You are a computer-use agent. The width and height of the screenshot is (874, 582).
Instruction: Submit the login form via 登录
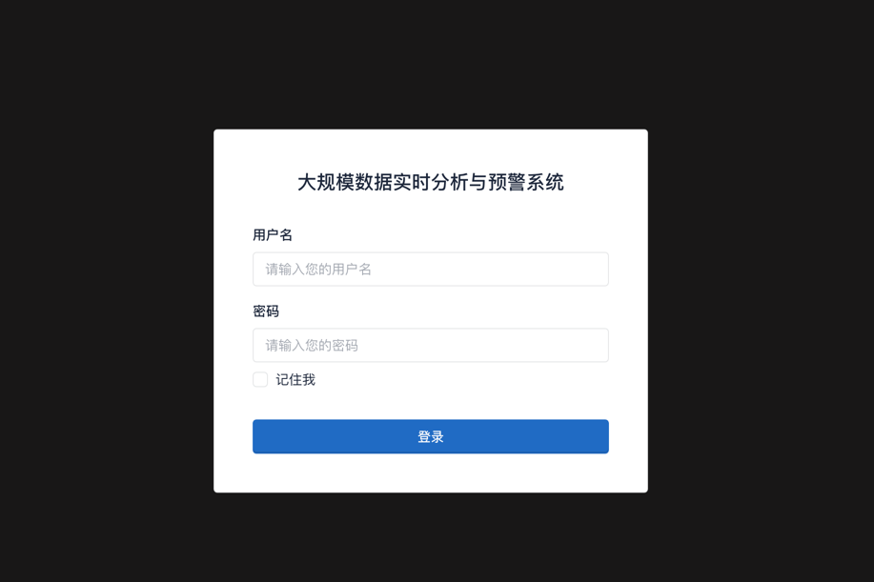pos(430,436)
